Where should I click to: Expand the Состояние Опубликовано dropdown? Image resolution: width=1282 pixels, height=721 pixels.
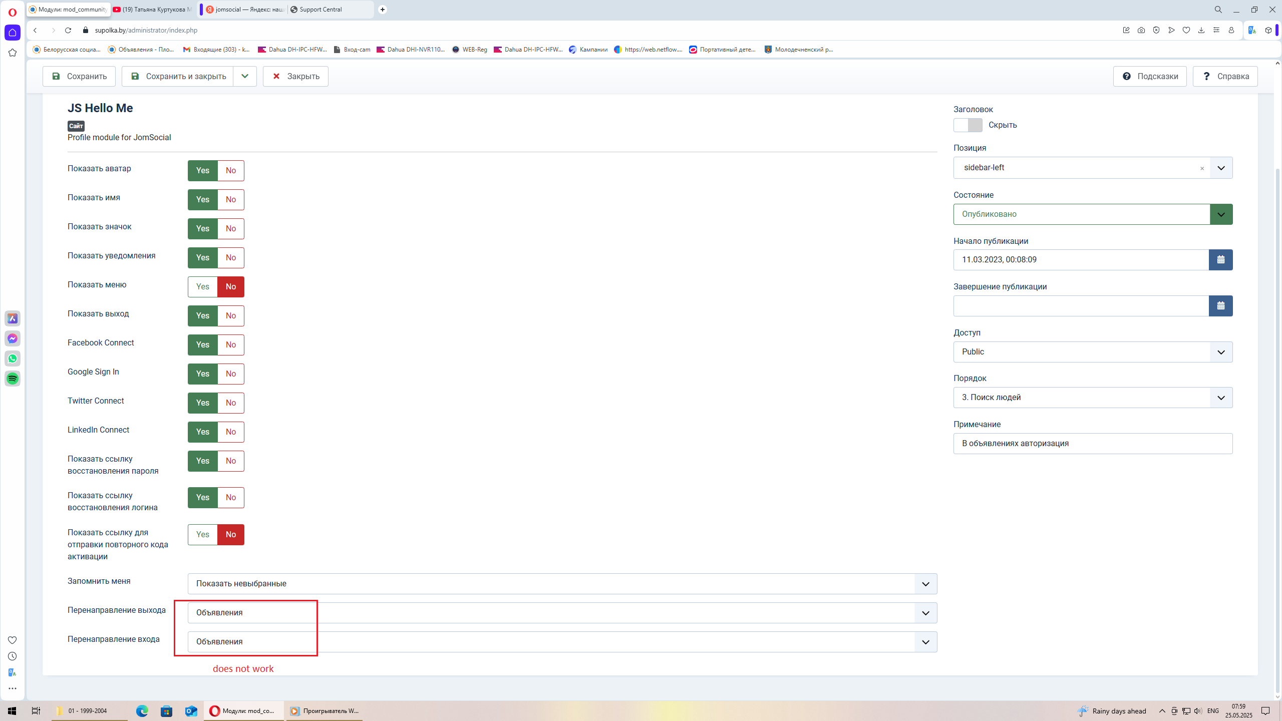(x=1221, y=214)
